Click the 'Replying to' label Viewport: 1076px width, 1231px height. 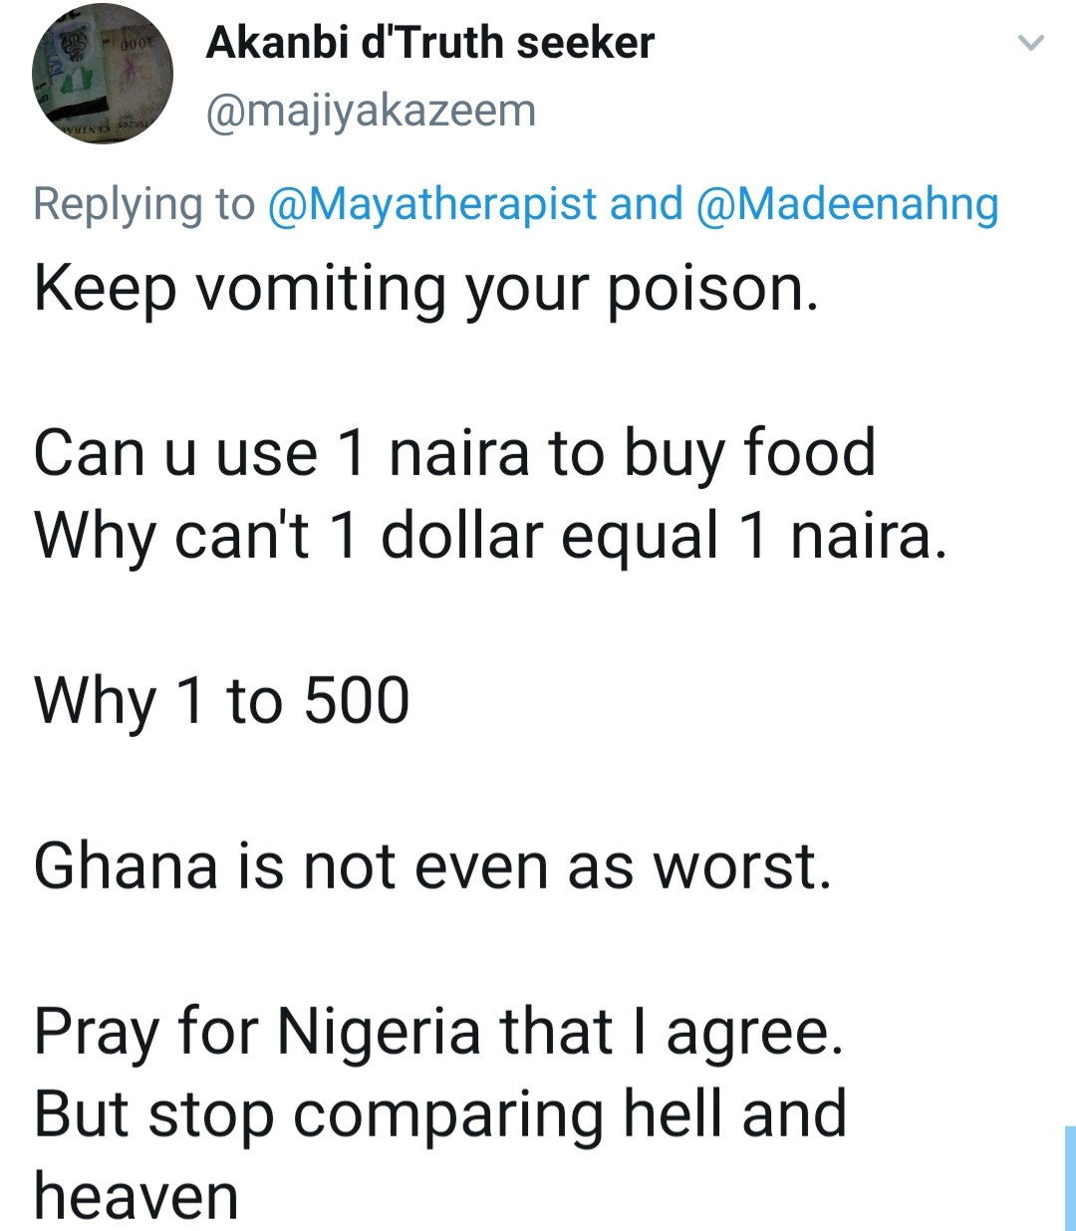pyautogui.click(x=143, y=204)
